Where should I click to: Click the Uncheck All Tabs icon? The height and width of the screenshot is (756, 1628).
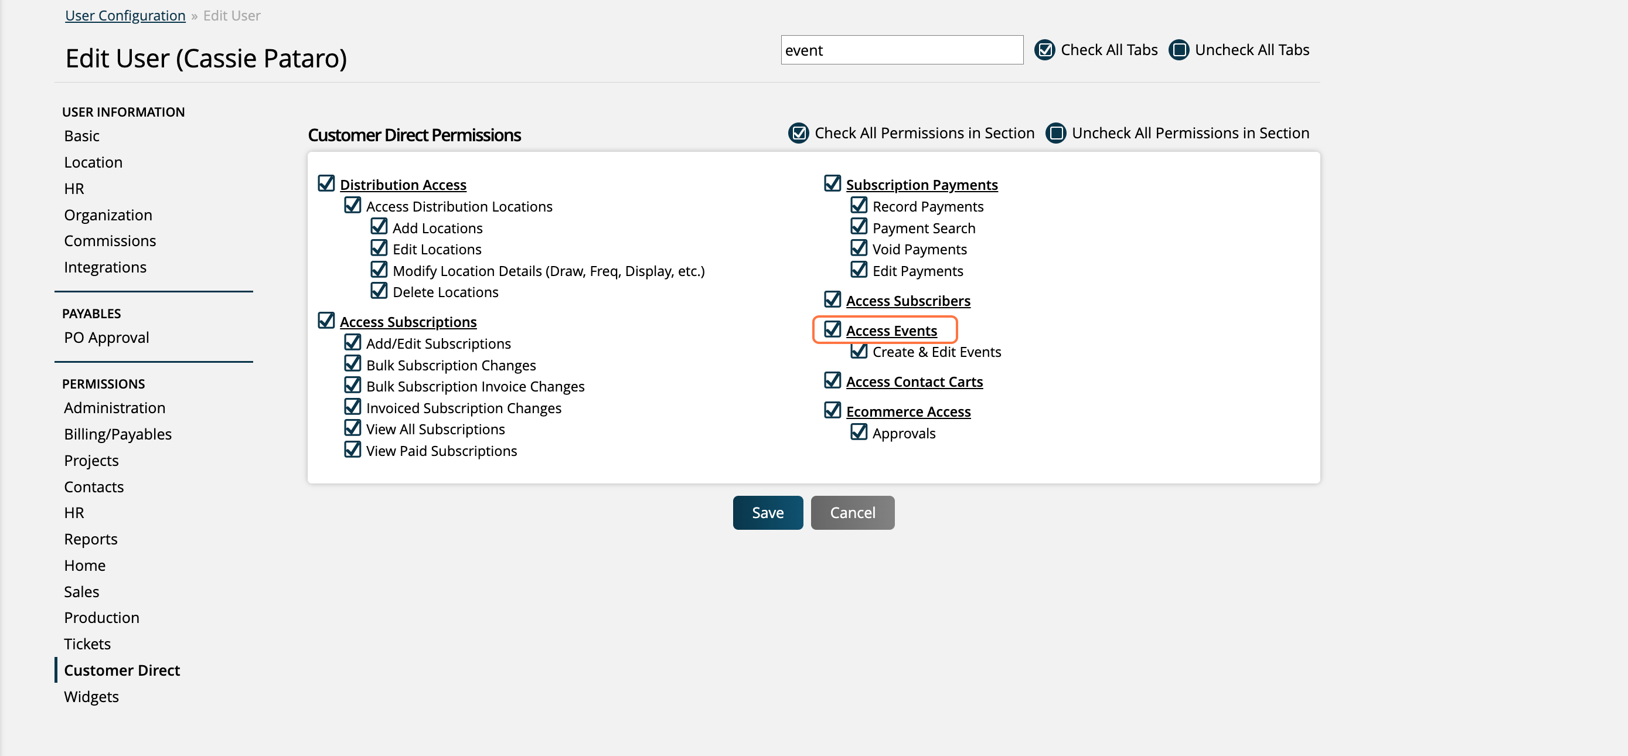pyautogui.click(x=1179, y=50)
